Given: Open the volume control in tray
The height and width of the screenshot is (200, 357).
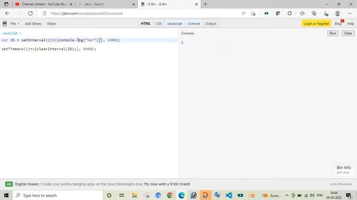Looking at the screenshot, I should coord(312,195).
